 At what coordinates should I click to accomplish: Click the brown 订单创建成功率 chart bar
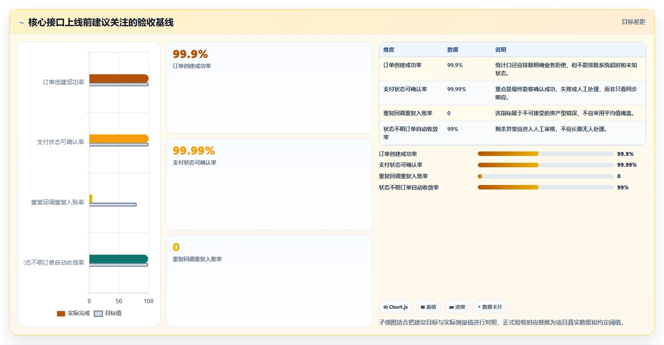pyautogui.click(x=119, y=78)
